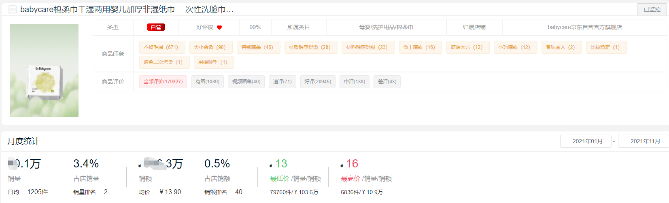Click the 6836件/¥10.9万 figure
Image resolution: width=669 pixels, height=203 pixels.
(x=362, y=192)
